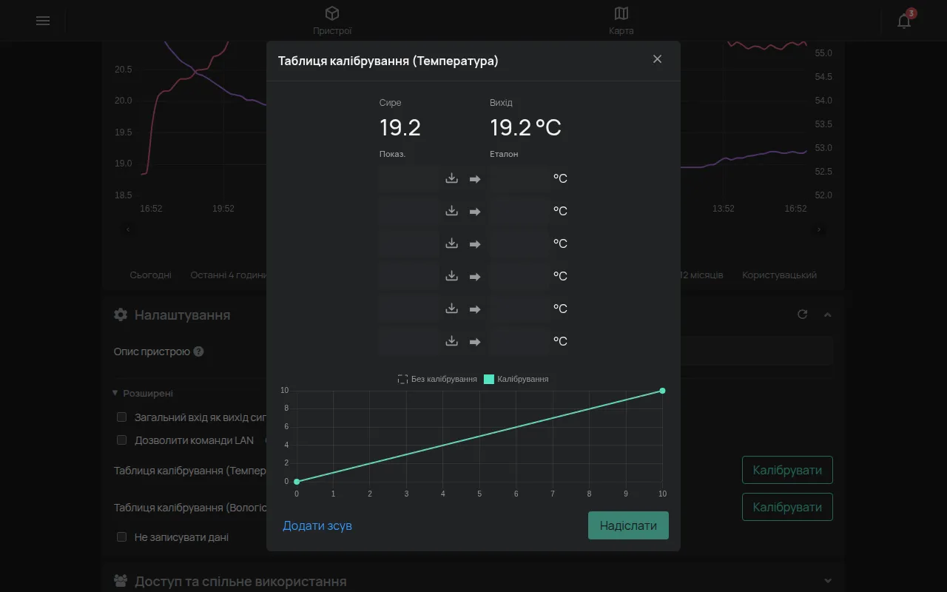Click the refresh icon in the Налаштування header

802,314
